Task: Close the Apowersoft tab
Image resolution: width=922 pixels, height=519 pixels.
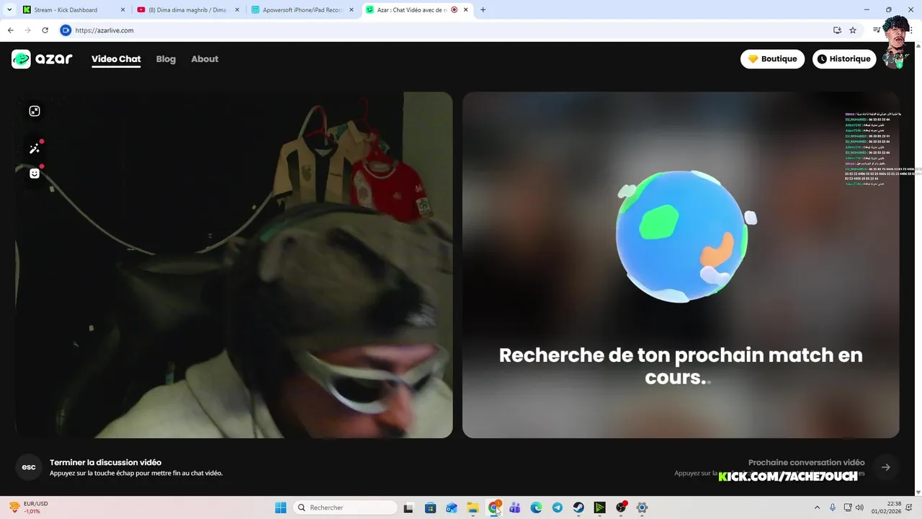Action: pos(352,10)
